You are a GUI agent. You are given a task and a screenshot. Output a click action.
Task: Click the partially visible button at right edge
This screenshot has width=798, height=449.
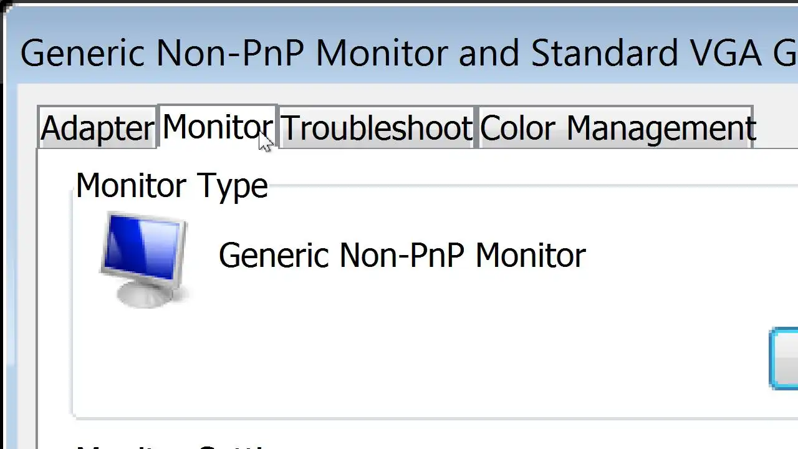[x=784, y=359]
